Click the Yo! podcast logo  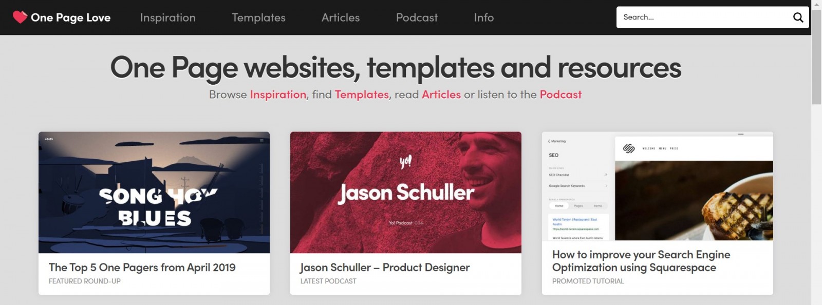coord(405,162)
